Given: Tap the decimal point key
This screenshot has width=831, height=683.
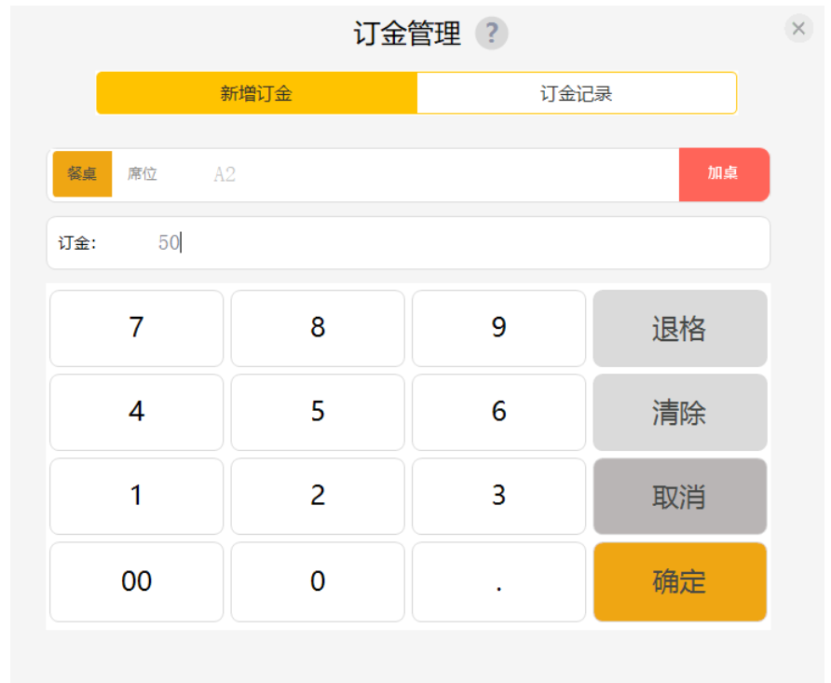Looking at the screenshot, I should pyautogui.click(x=498, y=581).
